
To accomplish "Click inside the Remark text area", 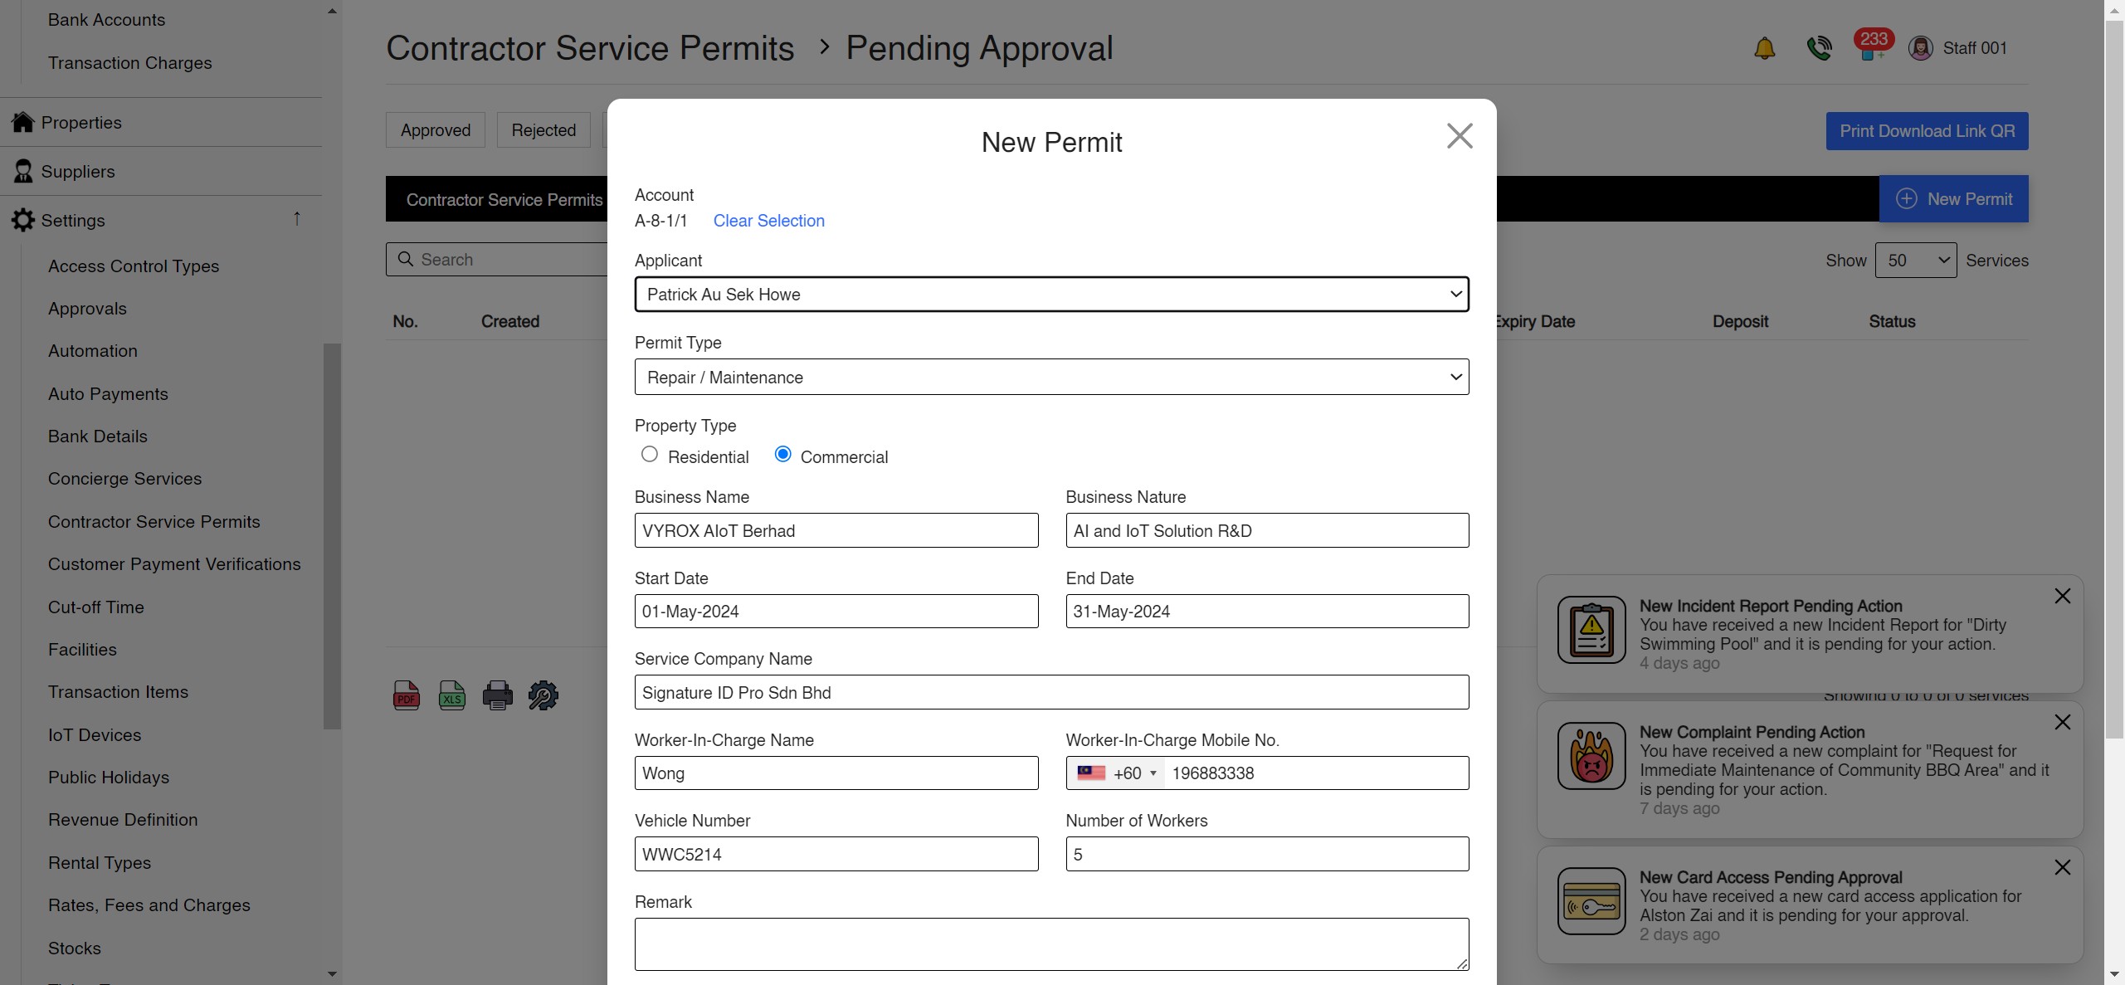I will pyautogui.click(x=1050, y=944).
